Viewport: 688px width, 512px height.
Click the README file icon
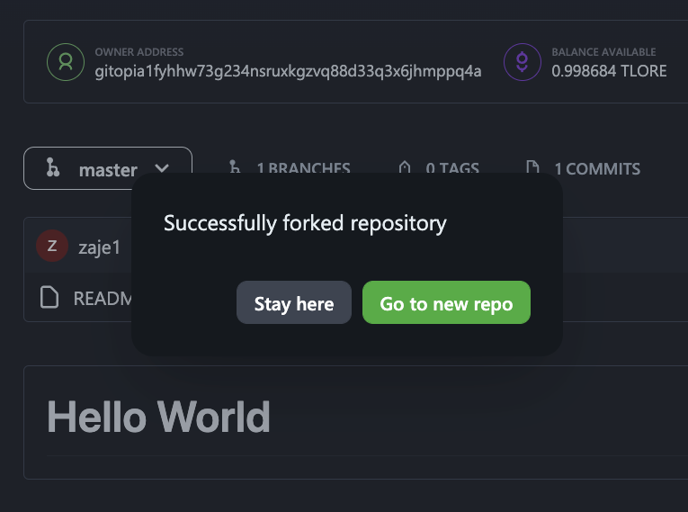click(x=50, y=298)
